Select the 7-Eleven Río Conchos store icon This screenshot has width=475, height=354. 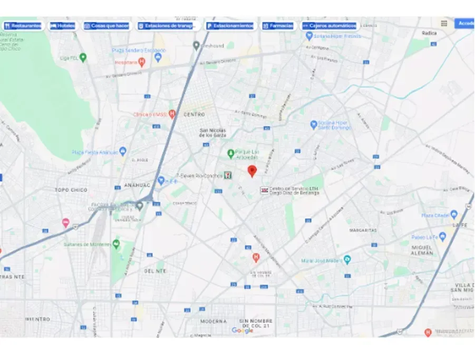[x=228, y=175]
